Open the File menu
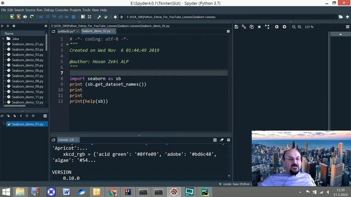351x197 pixels. click(x=4, y=10)
